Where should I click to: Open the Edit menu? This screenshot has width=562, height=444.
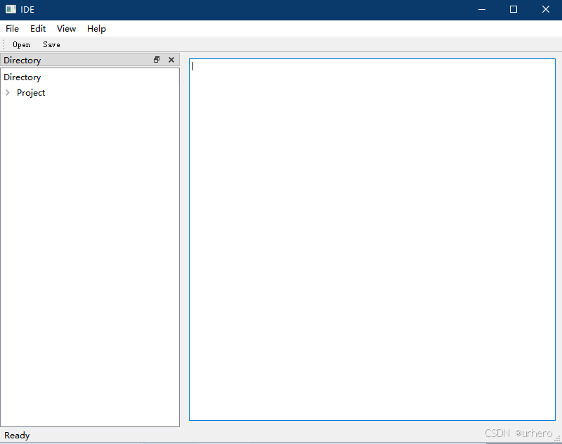[x=38, y=29]
